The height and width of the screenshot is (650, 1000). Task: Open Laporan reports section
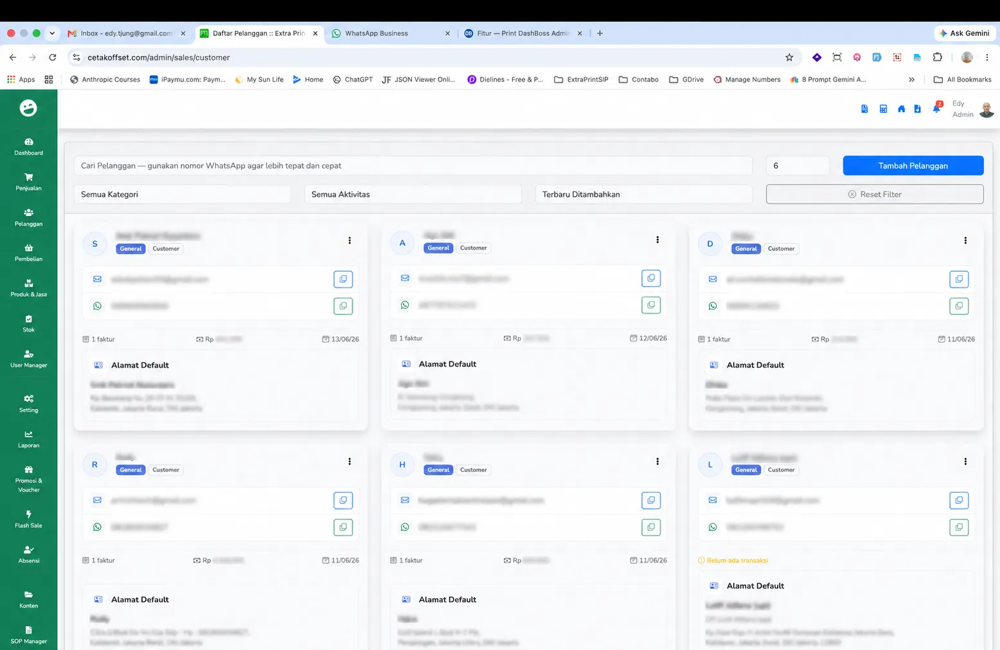[28, 439]
